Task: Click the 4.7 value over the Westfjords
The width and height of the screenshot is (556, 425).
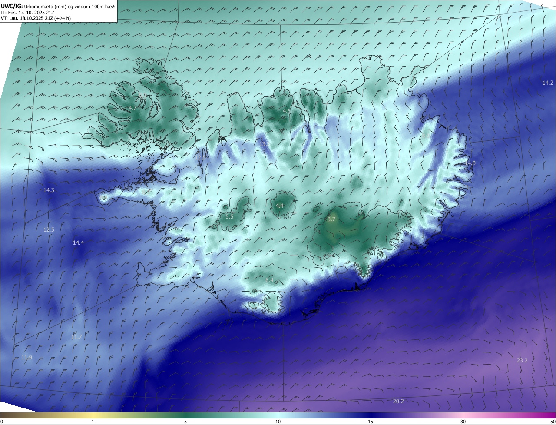Action: [x=133, y=108]
